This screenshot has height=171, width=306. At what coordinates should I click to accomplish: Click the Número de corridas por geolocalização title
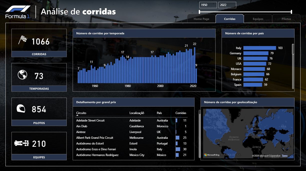(231, 102)
